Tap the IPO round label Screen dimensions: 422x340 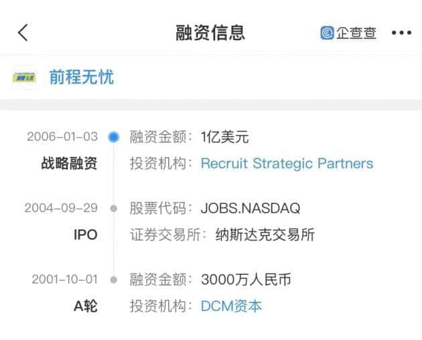coord(85,235)
